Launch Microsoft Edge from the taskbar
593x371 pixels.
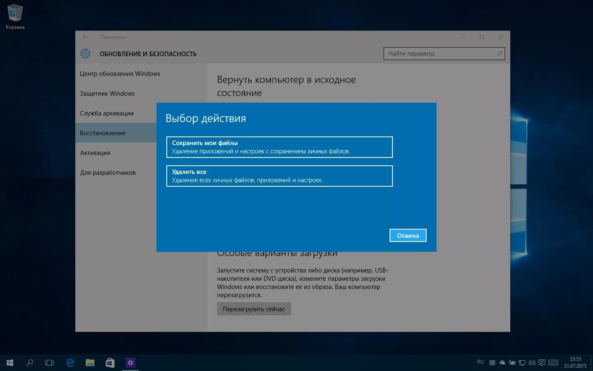pos(70,363)
